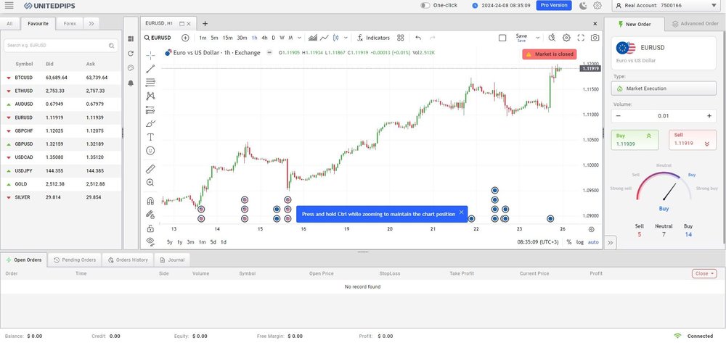Open settings gear in top header
Screen dimensions: 726x343
[597, 6]
